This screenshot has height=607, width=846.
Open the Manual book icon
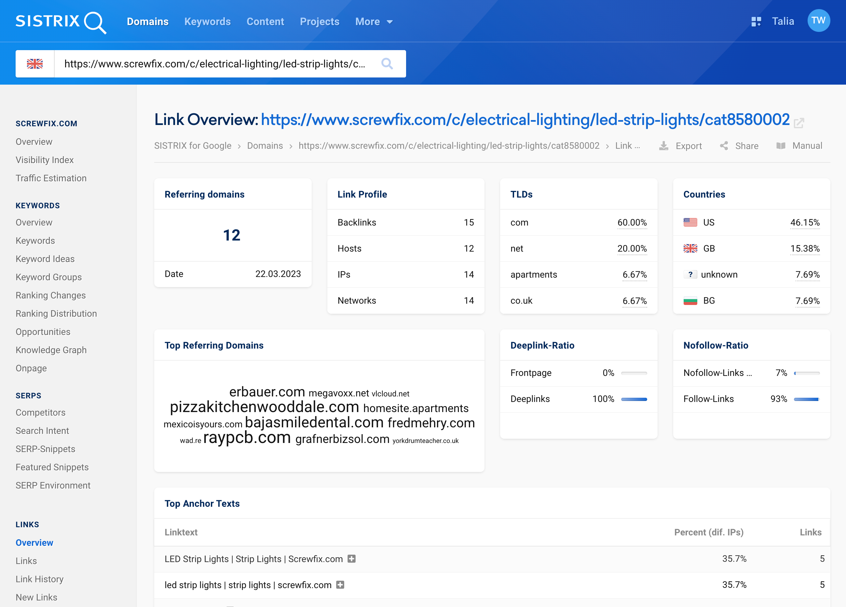pyautogui.click(x=781, y=146)
